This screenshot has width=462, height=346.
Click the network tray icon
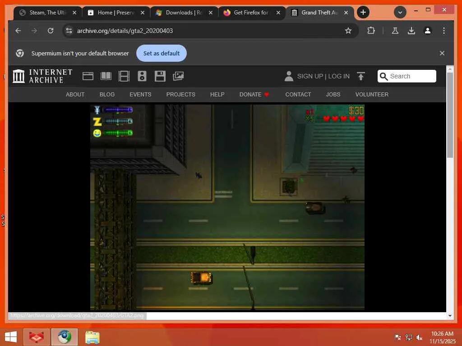[x=409, y=337]
